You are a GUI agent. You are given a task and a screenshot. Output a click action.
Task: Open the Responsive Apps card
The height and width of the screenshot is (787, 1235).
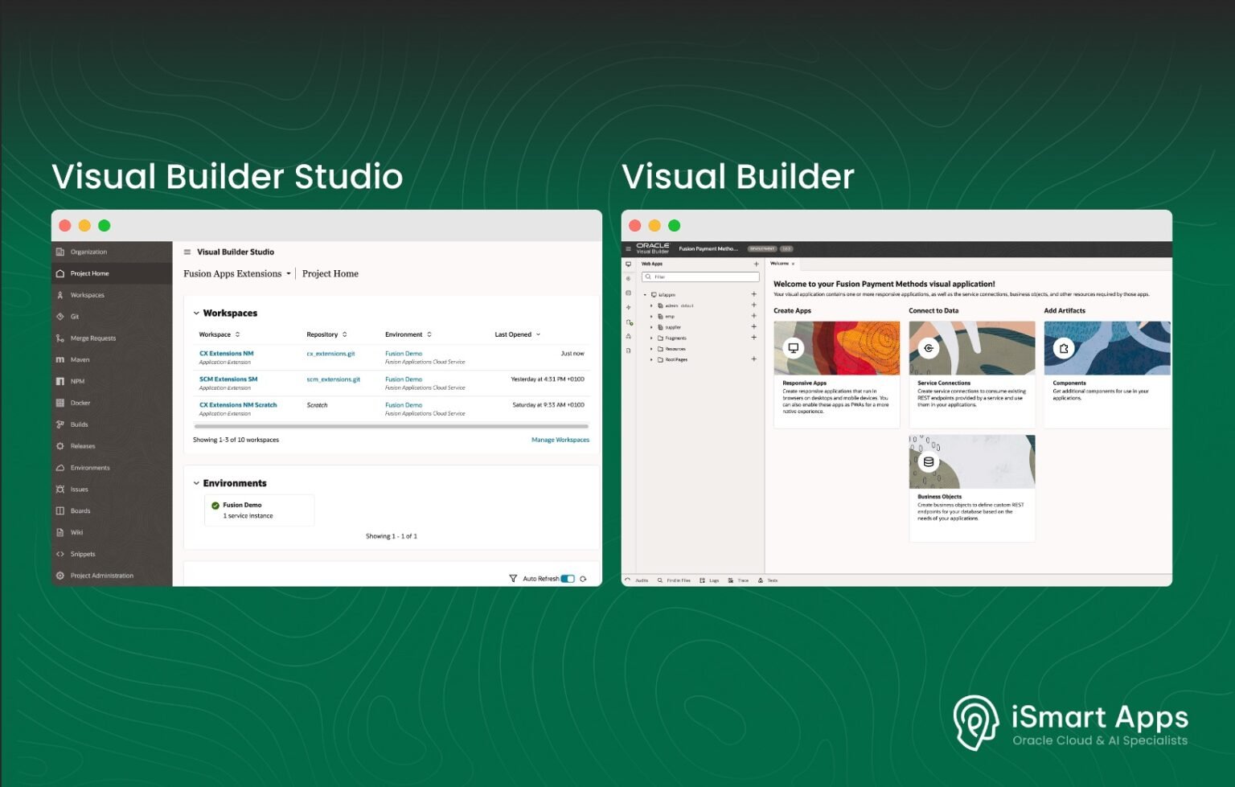(836, 375)
